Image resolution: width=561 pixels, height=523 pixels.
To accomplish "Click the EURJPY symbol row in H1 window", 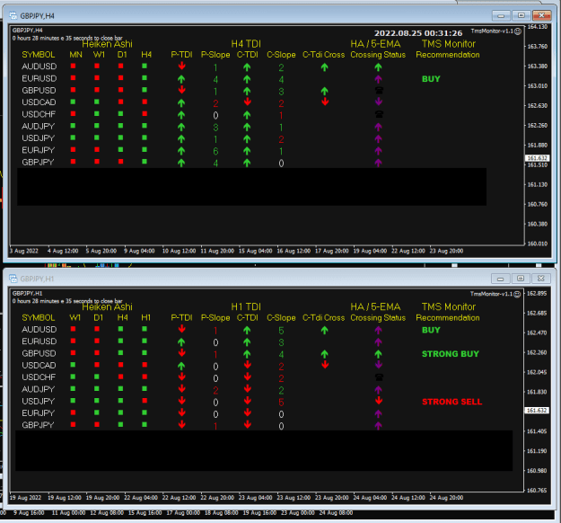I will (38, 413).
